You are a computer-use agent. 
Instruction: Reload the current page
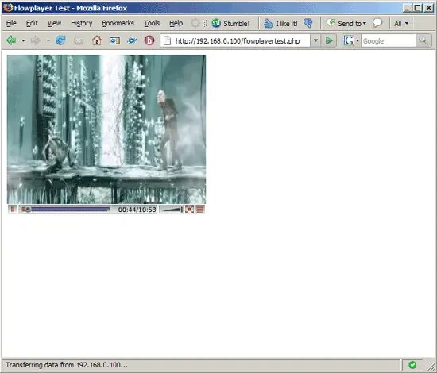pyautogui.click(x=60, y=40)
